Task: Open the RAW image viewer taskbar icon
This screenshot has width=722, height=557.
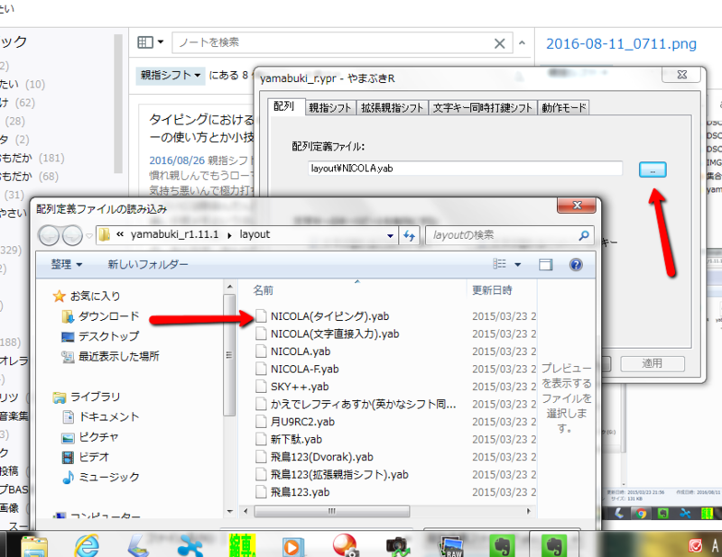Action: 454,547
